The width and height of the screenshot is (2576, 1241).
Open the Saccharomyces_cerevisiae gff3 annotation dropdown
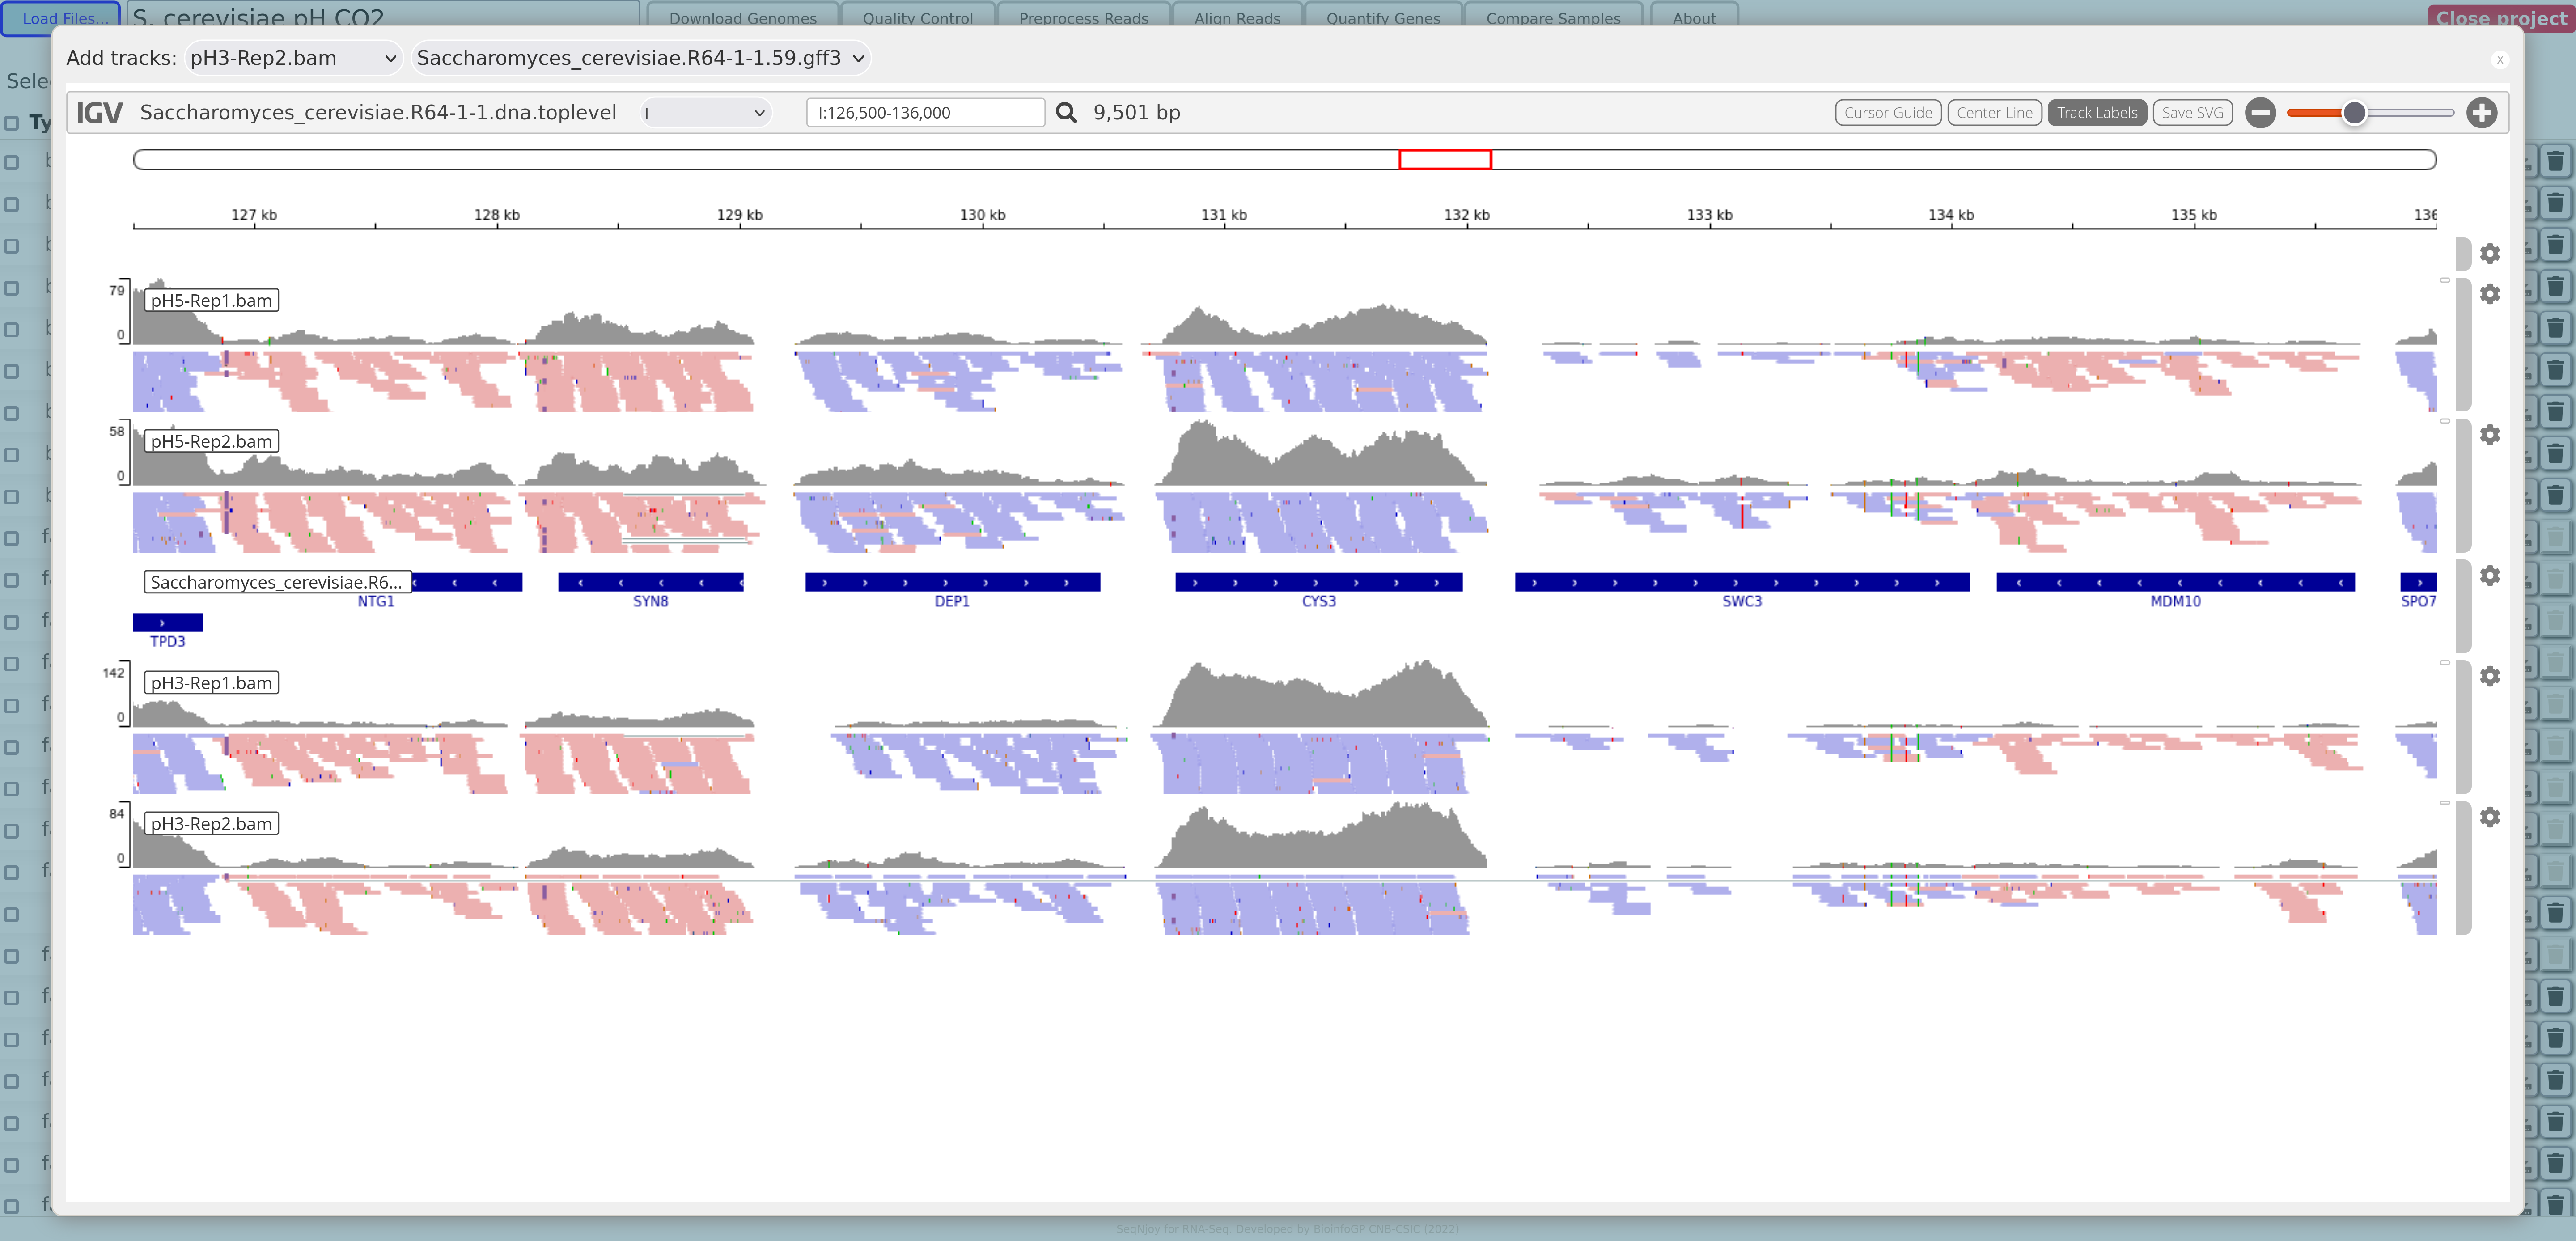tap(640, 58)
